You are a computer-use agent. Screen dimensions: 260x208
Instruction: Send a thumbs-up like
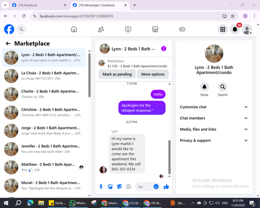pos(166,187)
